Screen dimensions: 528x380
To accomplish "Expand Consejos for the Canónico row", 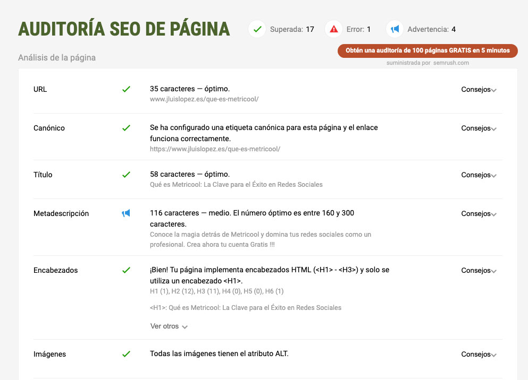I will click(x=479, y=128).
